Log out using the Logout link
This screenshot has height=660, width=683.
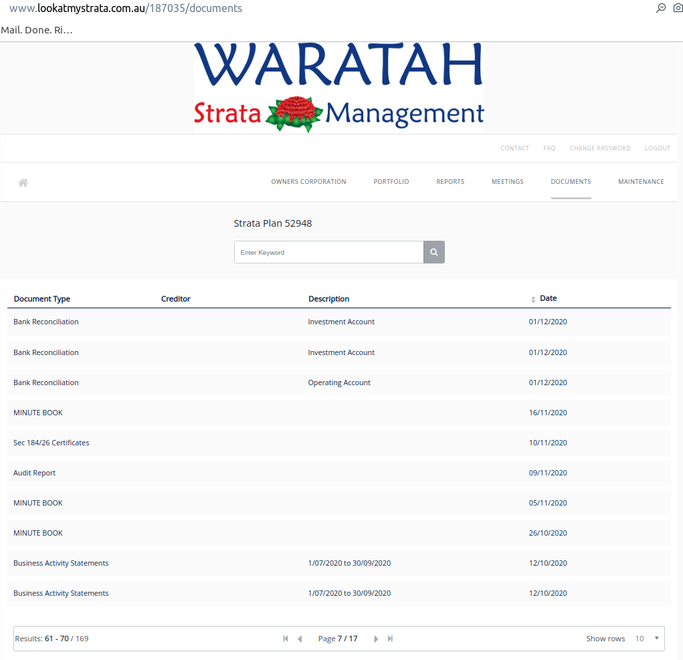pyautogui.click(x=658, y=148)
